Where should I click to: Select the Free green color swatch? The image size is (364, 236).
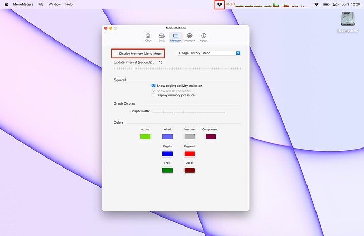167,170
